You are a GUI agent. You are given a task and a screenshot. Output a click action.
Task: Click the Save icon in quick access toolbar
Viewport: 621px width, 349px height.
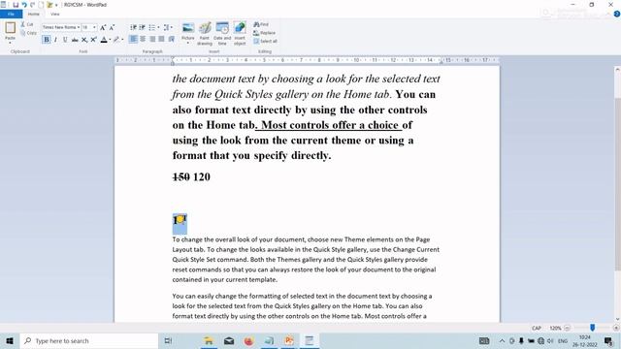tap(16, 5)
